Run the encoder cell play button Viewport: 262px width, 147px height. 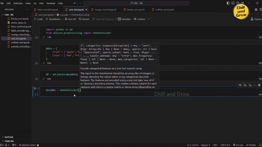tap(35, 89)
